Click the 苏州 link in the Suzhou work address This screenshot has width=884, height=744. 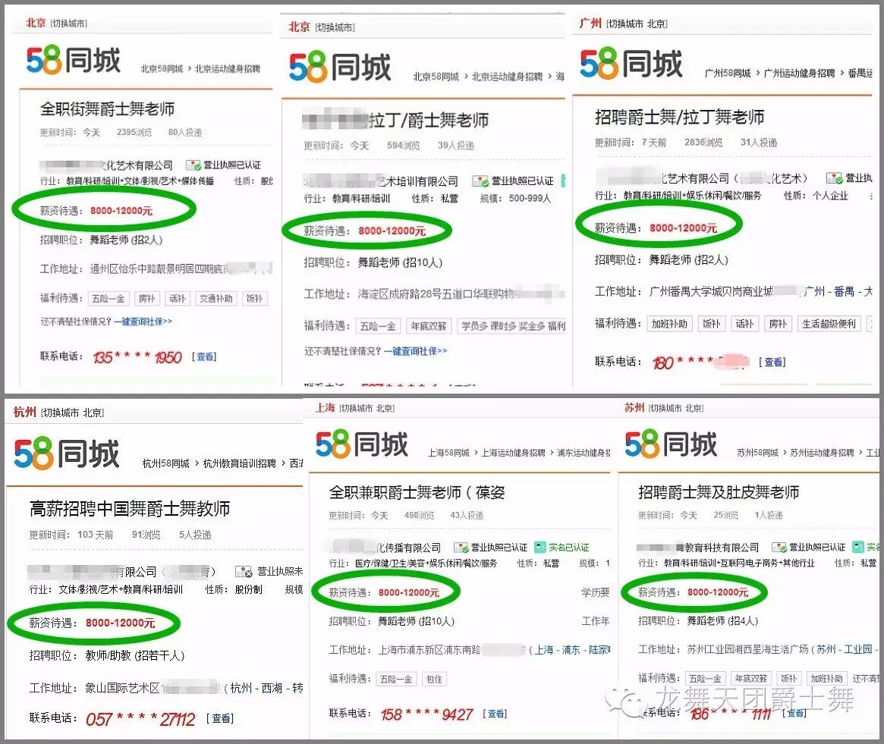(x=826, y=648)
